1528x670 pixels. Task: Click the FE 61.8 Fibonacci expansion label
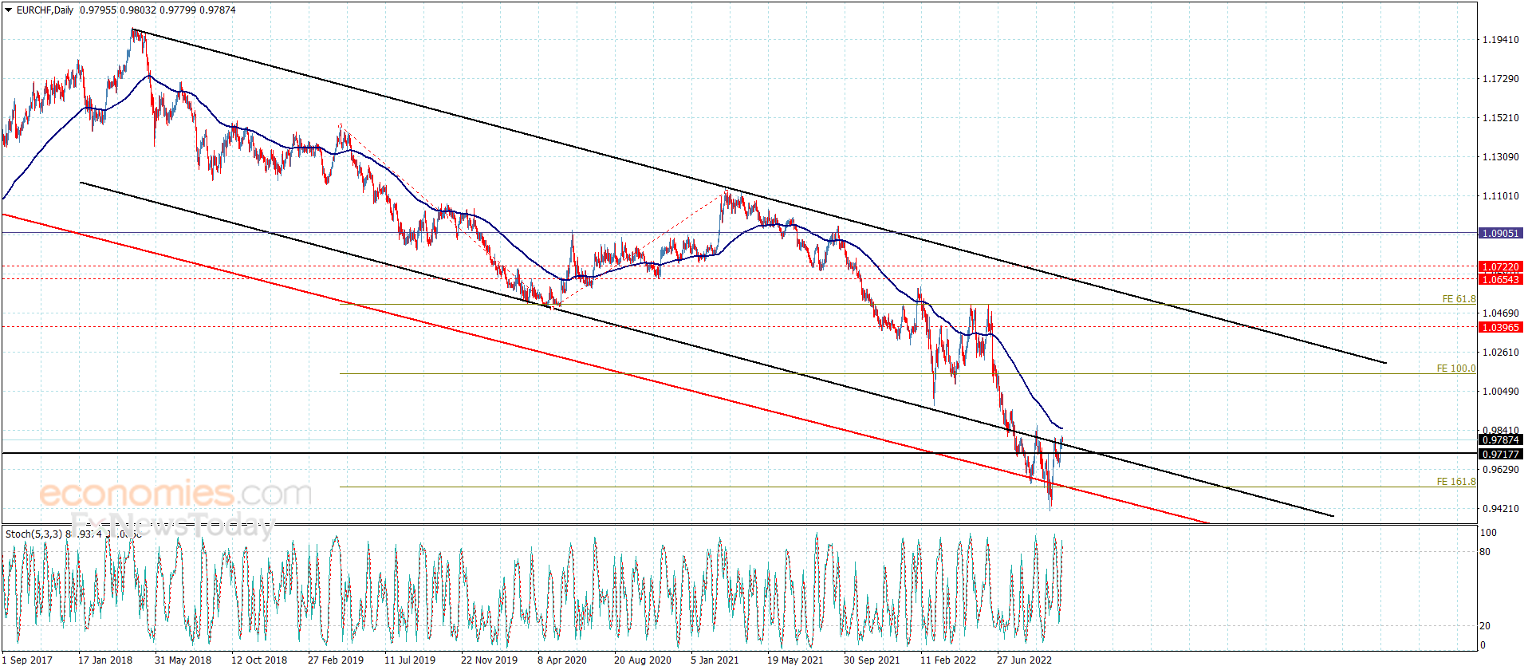tap(1459, 299)
